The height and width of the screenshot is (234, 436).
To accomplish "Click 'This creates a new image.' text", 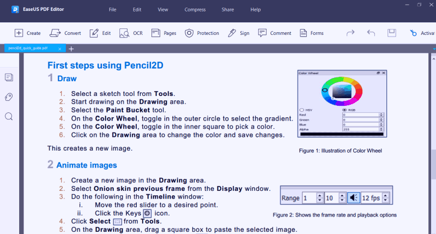I will 90,148.
